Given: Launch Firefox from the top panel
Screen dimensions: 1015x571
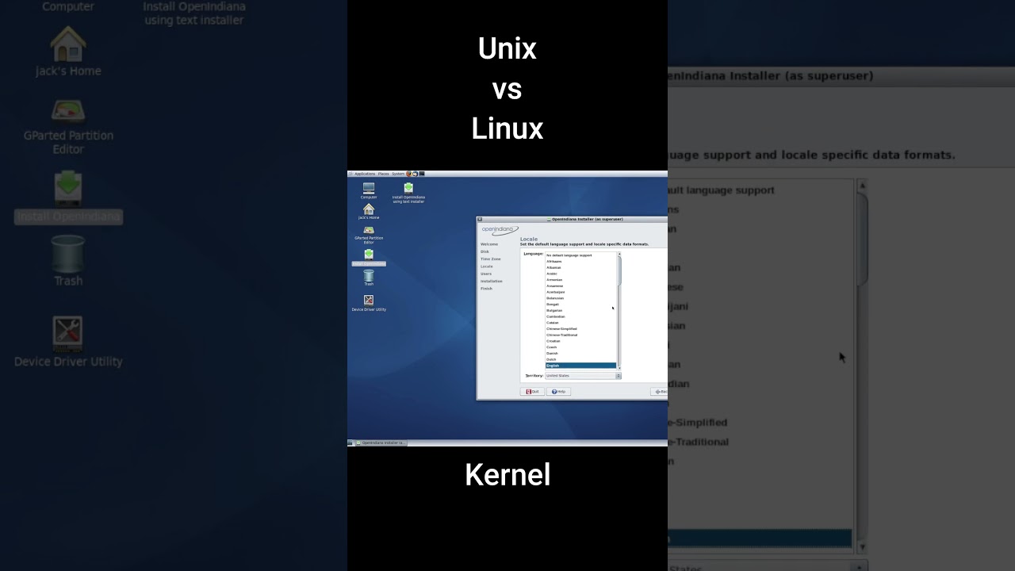Looking at the screenshot, I should [x=408, y=174].
